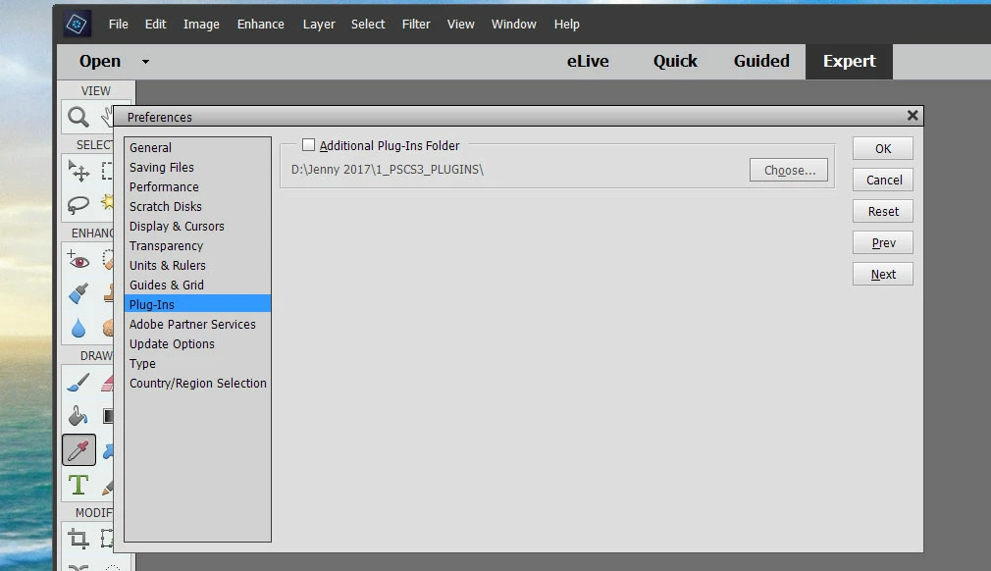Viewport: 991px width, 571px height.
Task: Select the Move tool
Action: point(79,171)
